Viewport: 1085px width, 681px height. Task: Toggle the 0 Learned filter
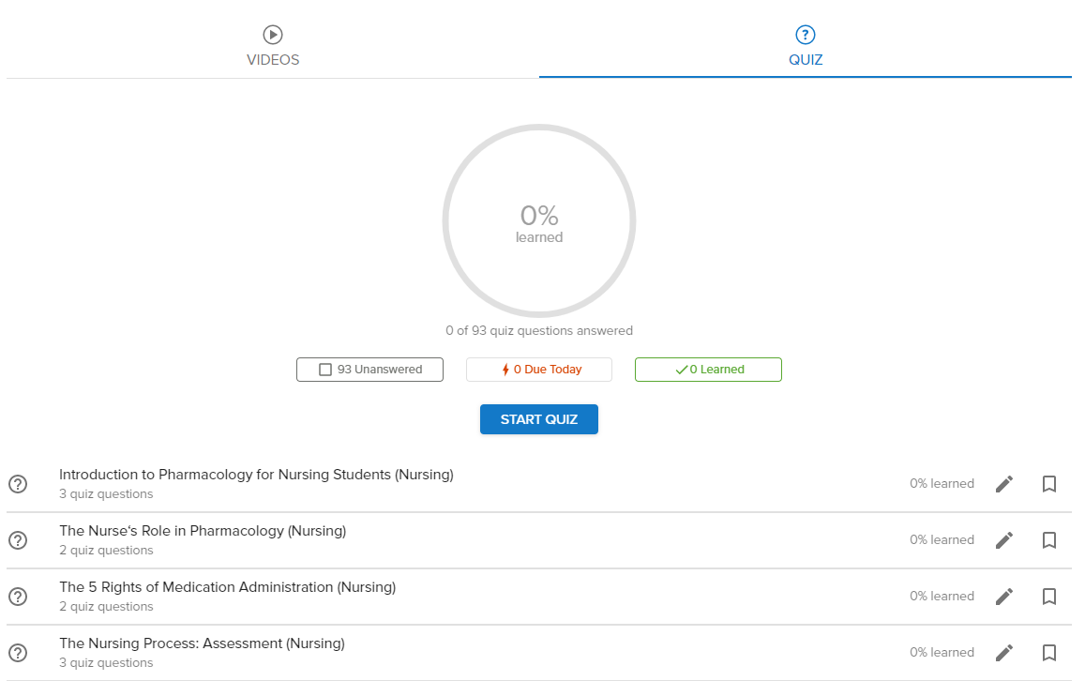pos(708,370)
